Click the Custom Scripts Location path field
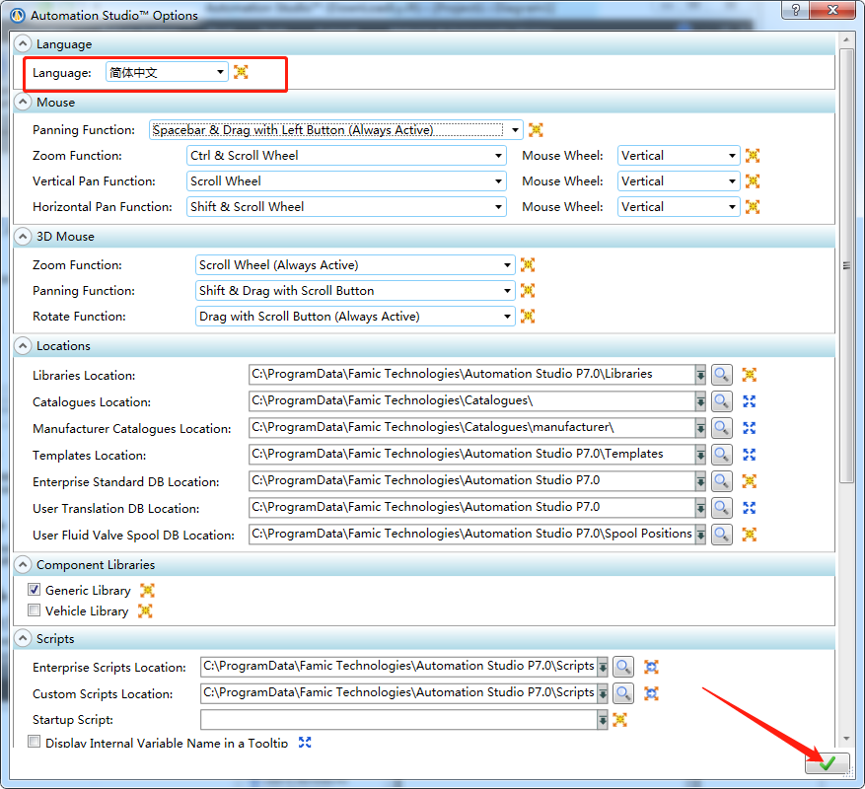The image size is (865, 789). coord(397,693)
